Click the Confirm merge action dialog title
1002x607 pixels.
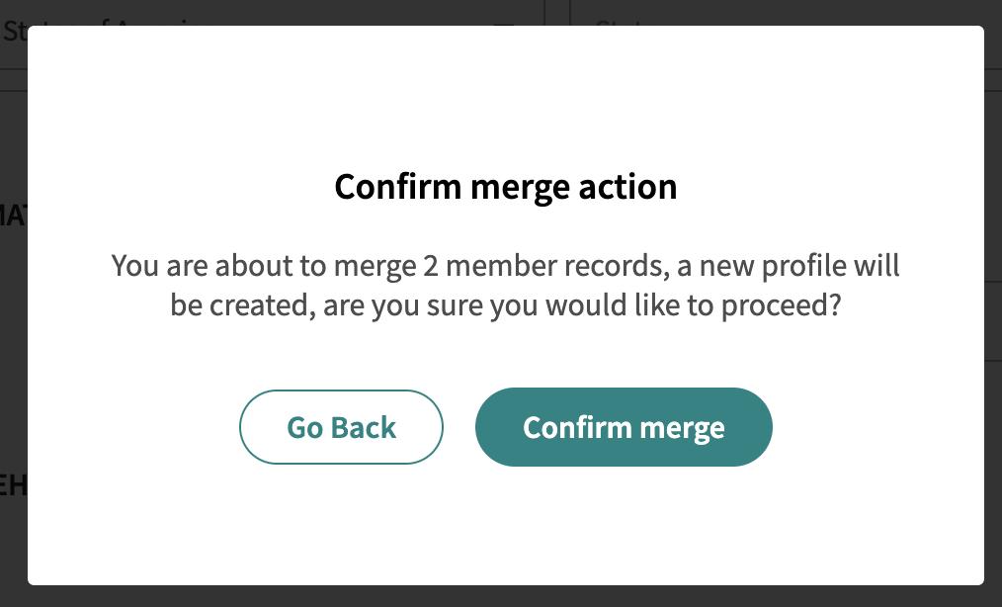(506, 186)
